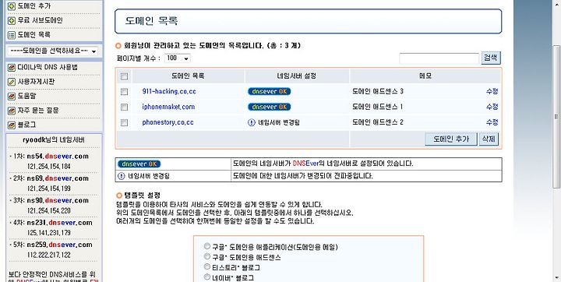Toggle the select-all checkbox in table header
Viewport: 561px width, 282px height.
124,76
